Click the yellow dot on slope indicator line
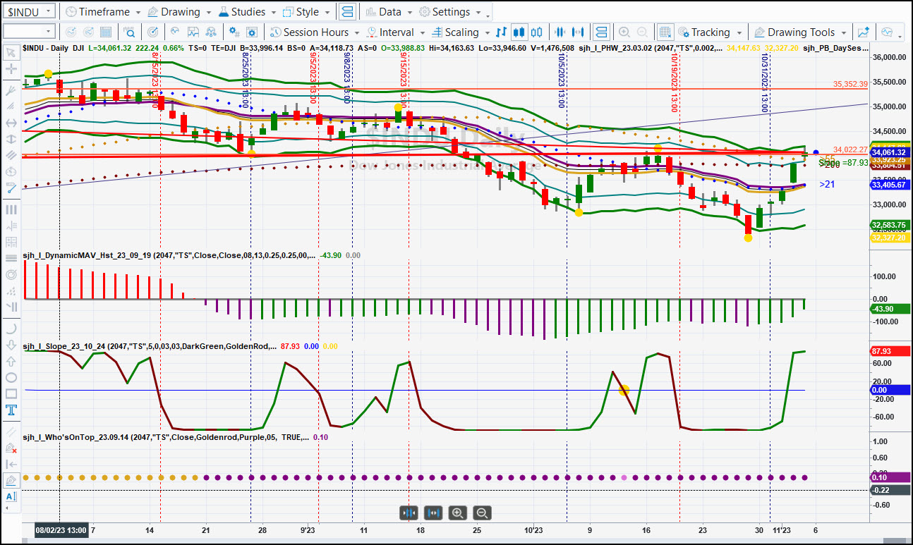This screenshot has width=913, height=545. click(624, 390)
